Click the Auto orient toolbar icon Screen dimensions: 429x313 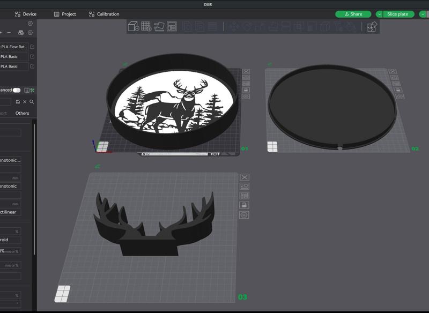(x=159, y=26)
